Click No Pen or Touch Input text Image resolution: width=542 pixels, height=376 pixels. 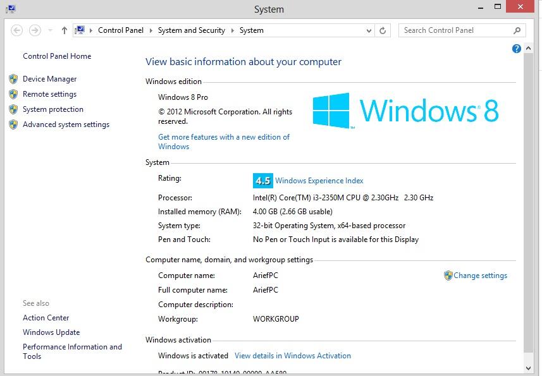click(x=336, y=240)
